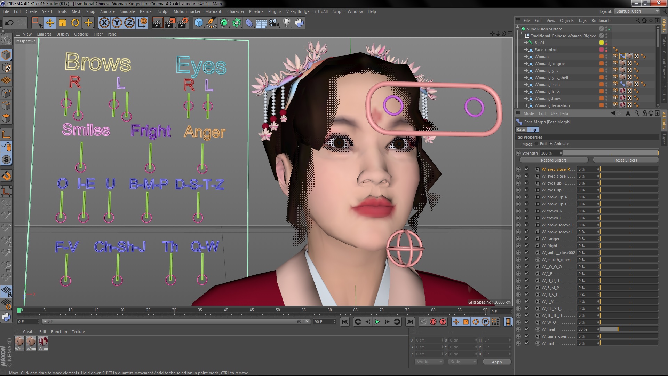Viewport: 668px width, 376px height.
Task: Click the Record Sliders button
Action: pyautogui.click(x=554, y=160)
